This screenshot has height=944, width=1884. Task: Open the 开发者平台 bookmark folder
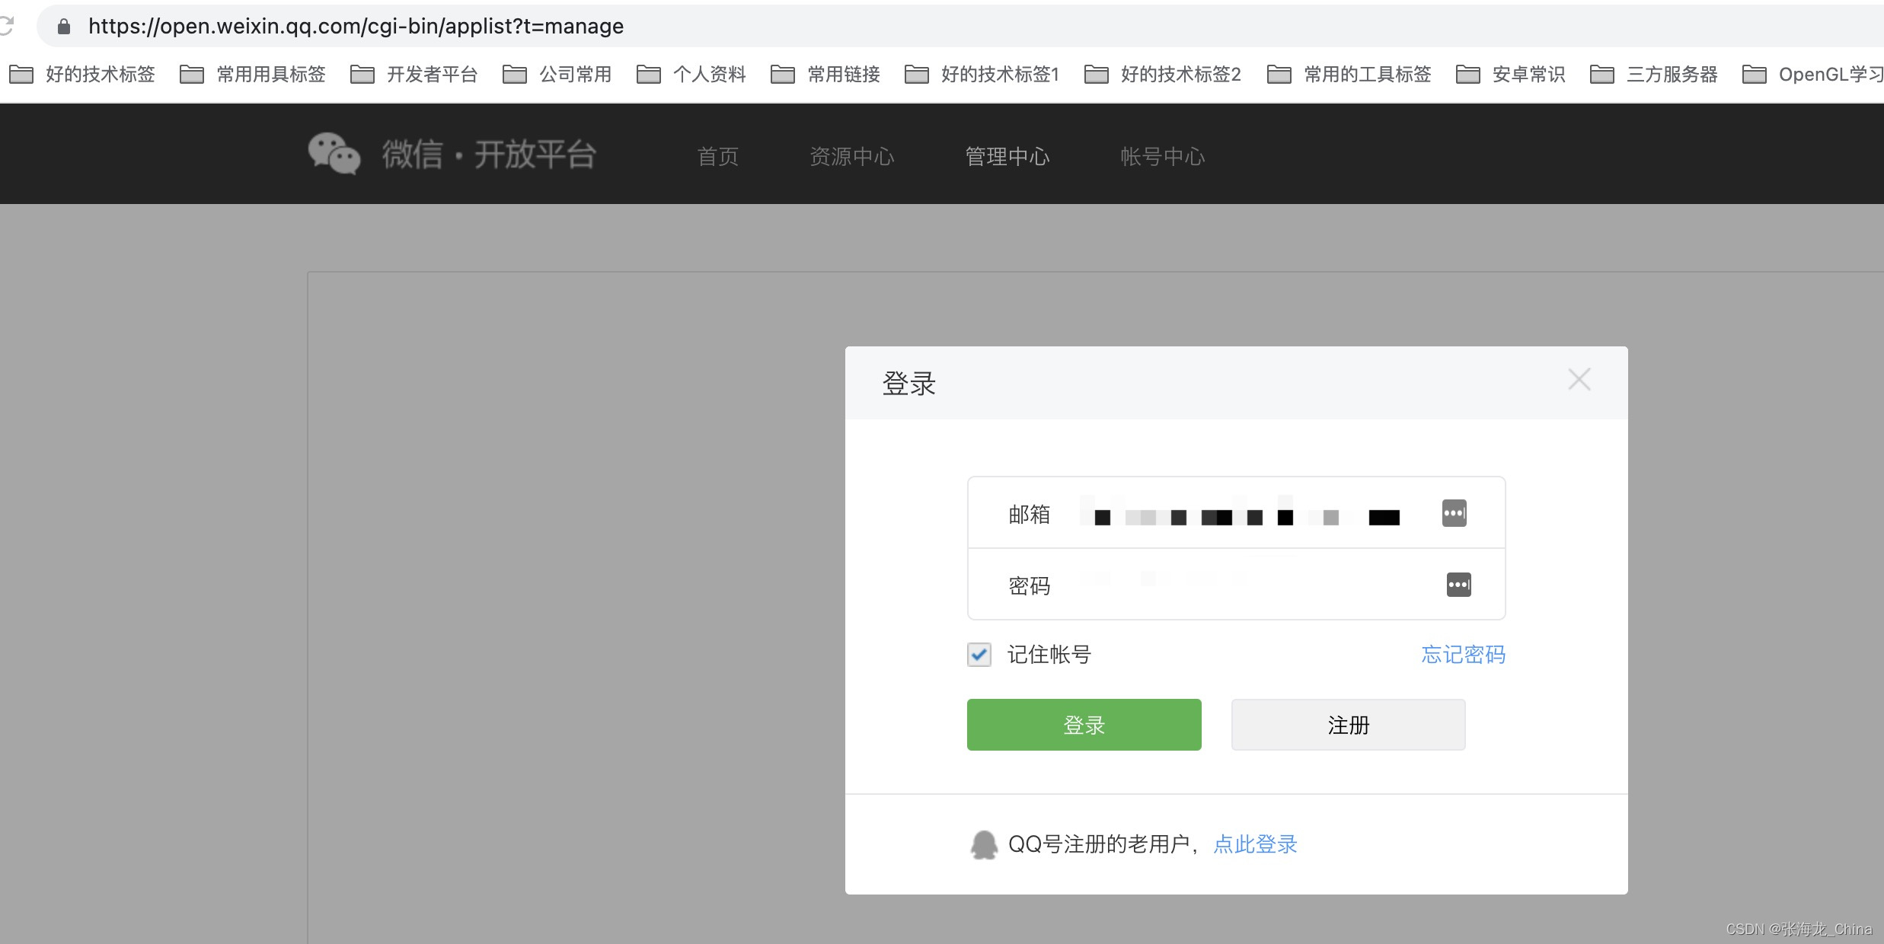(x=414, y=75)
